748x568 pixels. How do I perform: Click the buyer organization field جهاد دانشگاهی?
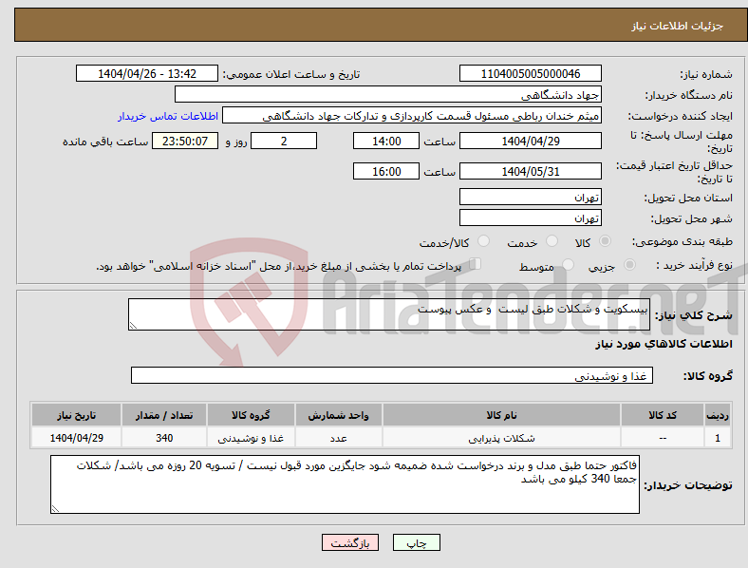[388, 94]
